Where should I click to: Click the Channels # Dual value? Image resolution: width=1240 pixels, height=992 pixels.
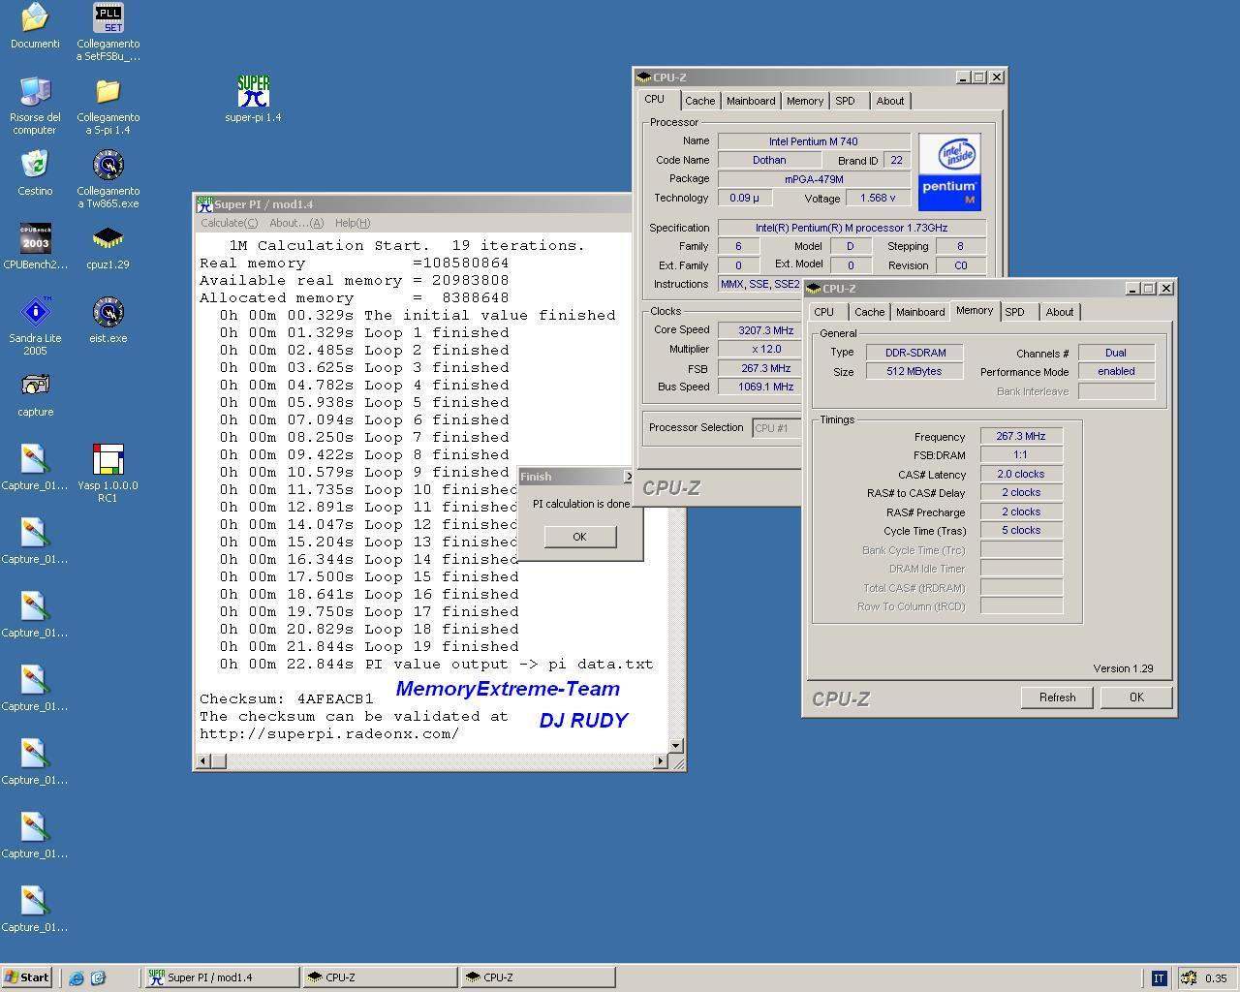pos(1116,353)
